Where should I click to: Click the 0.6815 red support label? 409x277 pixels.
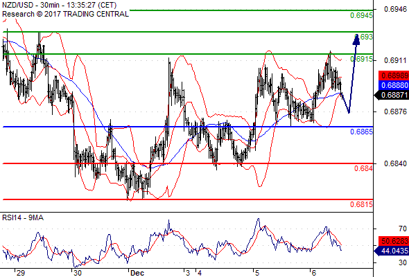click(x=362, y=204)
